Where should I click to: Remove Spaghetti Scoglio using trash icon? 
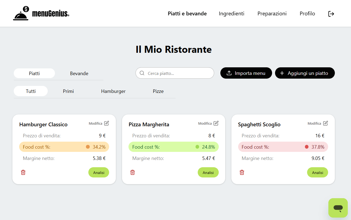(242, 172)
